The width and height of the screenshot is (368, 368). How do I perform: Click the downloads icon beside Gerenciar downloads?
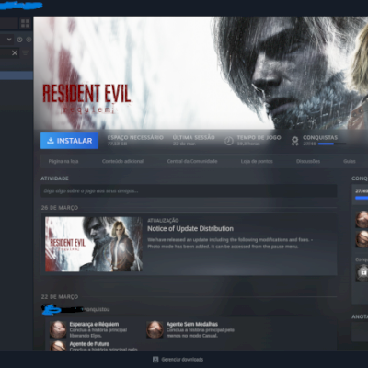click(155, 360)
